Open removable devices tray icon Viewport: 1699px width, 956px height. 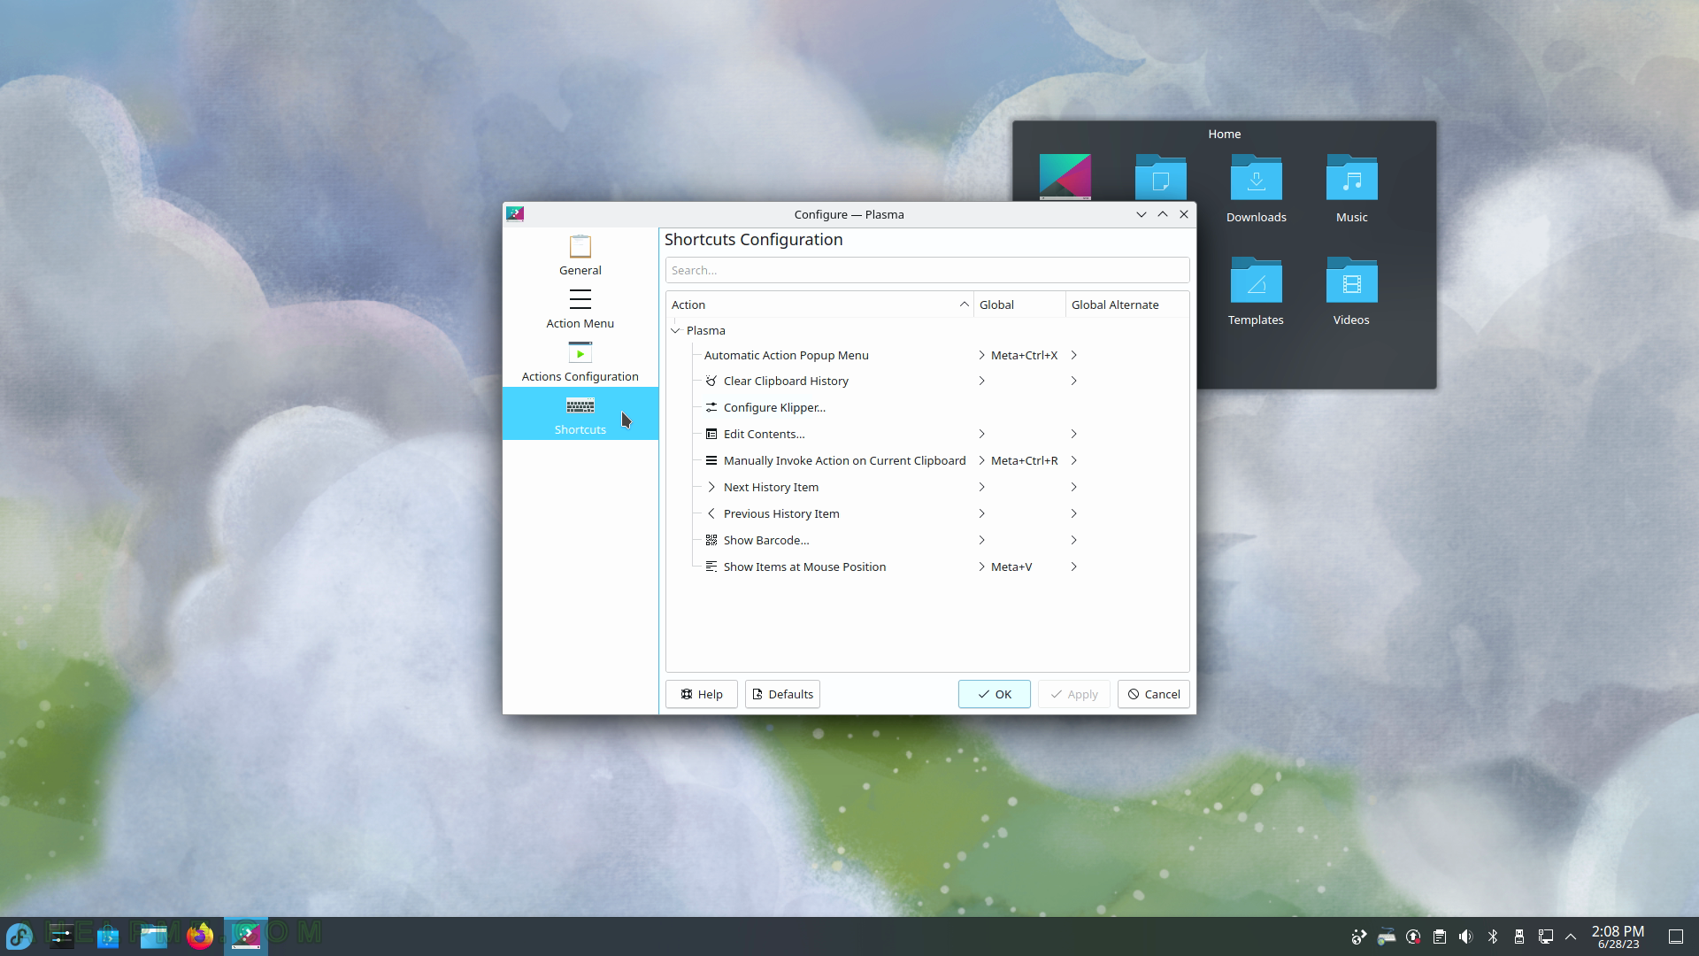1519,937
